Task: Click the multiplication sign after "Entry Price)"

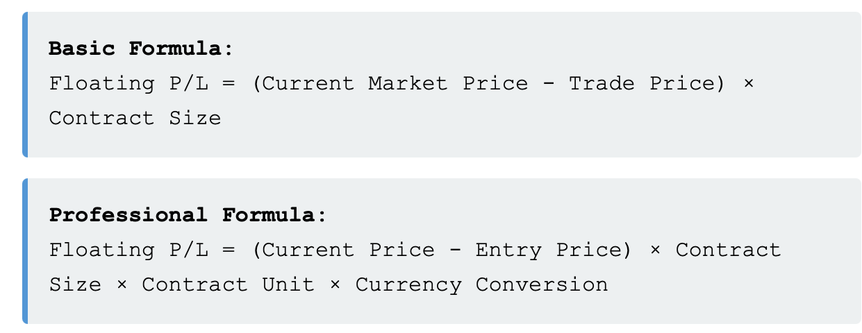Action: click(655, 250)
